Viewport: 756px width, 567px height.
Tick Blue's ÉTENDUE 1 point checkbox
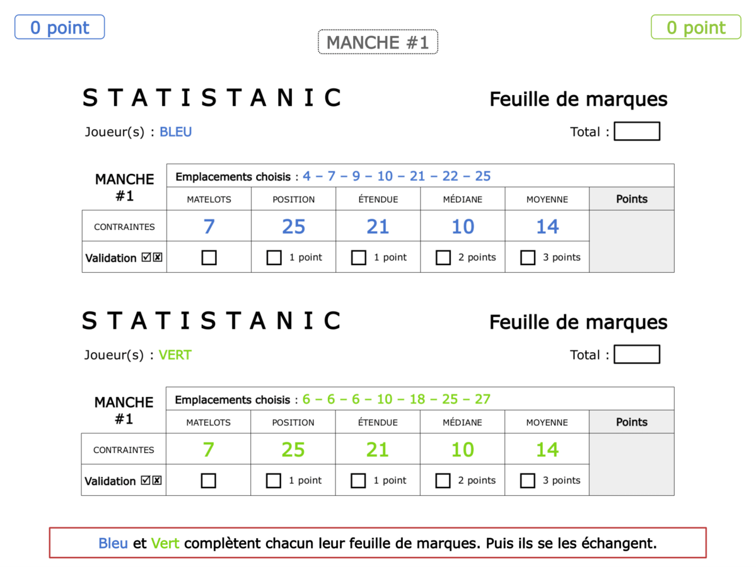coord(359,258)
